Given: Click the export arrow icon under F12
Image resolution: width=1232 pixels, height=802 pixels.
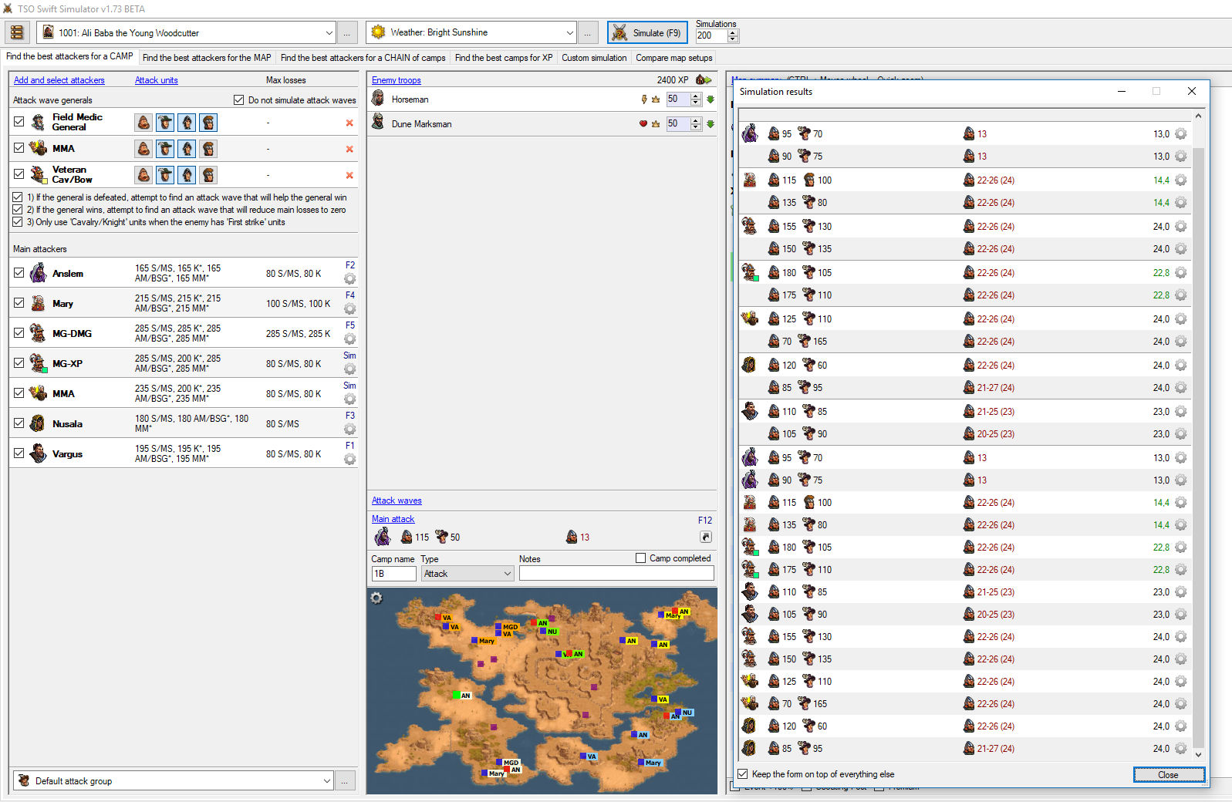Looking at the screenshot, I should 705,537.
